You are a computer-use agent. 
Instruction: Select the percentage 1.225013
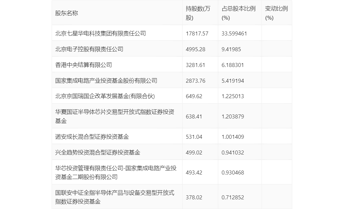[x=233, y=96]
